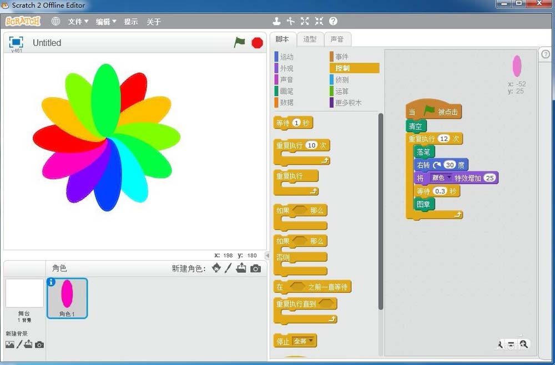Open the help panel question mark tab

[x=546, y=54]
